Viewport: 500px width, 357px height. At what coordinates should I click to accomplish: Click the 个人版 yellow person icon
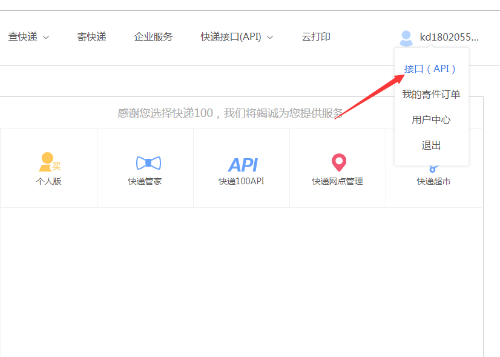tap(48, 162)
